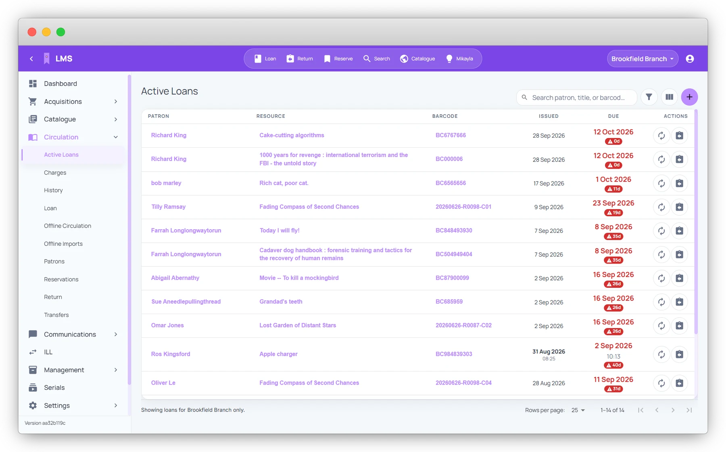Renew the Rich cat, poor cat loan
Screen dimensions: 726x452
click(661, 183)
